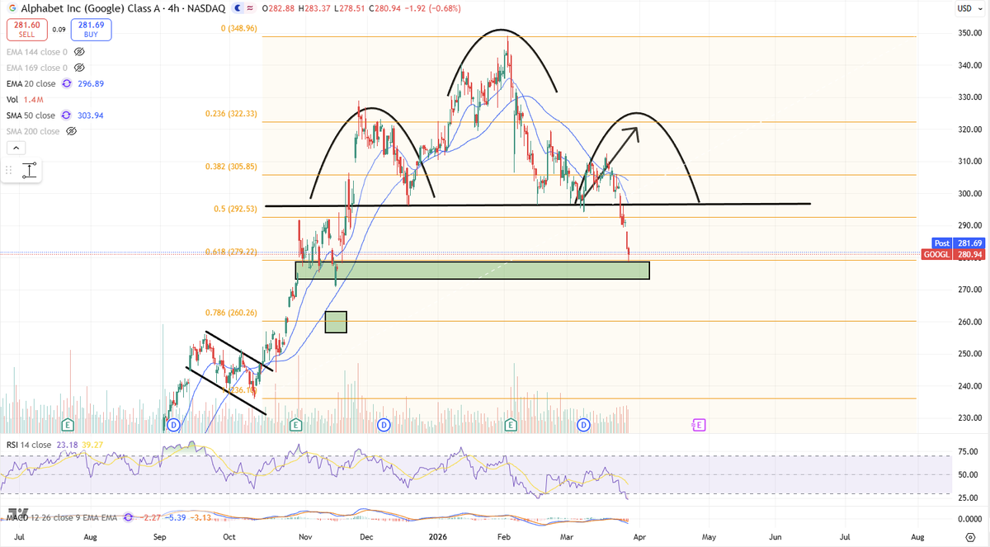Click the purple upcoming earnings E marker
The height and width of the screenshot is (547, 990).
tap(699, 425)
